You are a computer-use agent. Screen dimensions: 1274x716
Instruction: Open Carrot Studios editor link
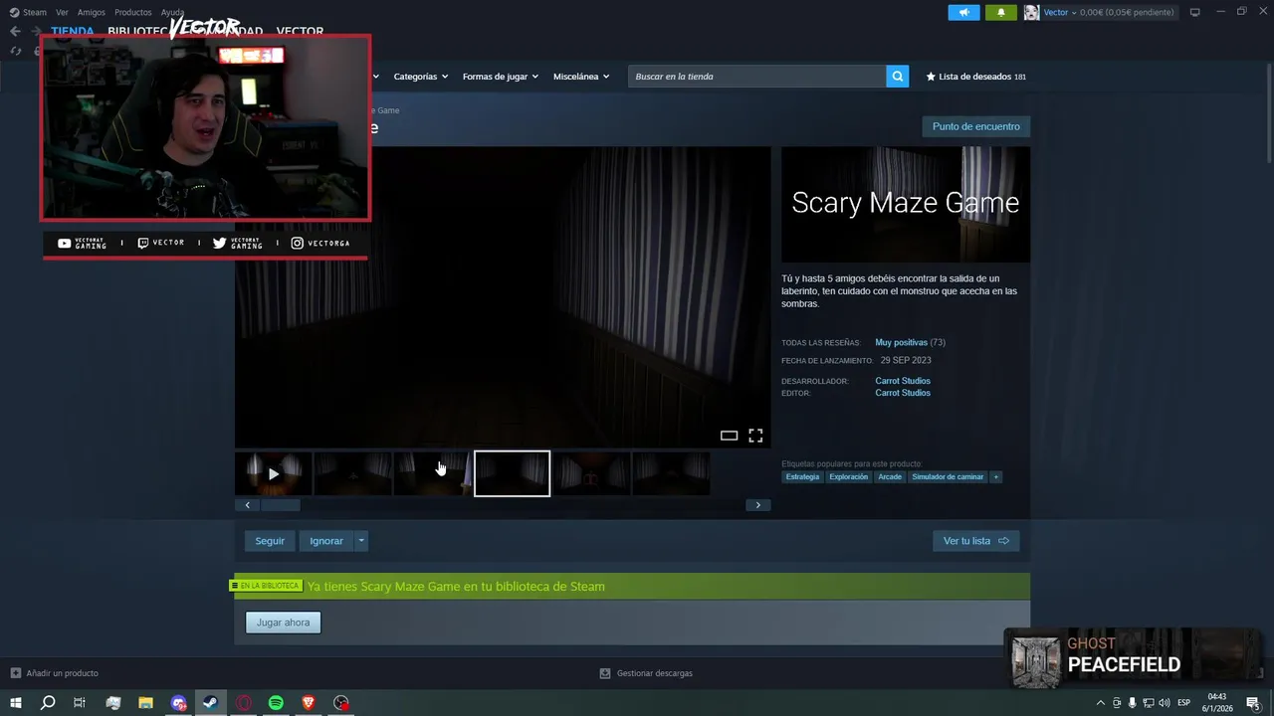pyautogui.click(x=903, y=393)
